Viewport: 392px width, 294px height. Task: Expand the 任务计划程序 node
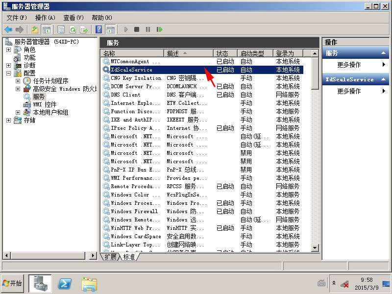coord(18,81)
